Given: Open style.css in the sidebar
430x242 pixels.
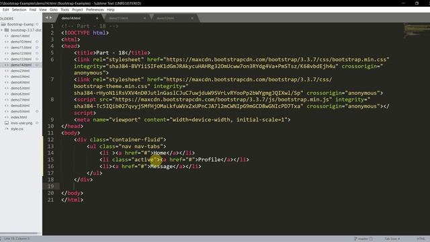Looking at the screenshot, I should pyautogui.click(x=17, y=128).
